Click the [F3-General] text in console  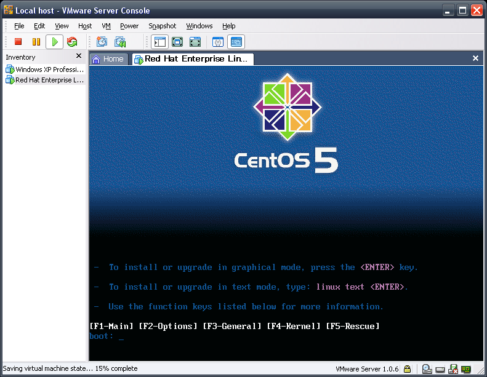(232, 326)
